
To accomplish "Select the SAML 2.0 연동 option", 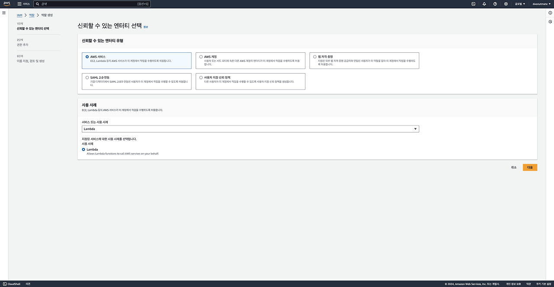I will 136,81.
